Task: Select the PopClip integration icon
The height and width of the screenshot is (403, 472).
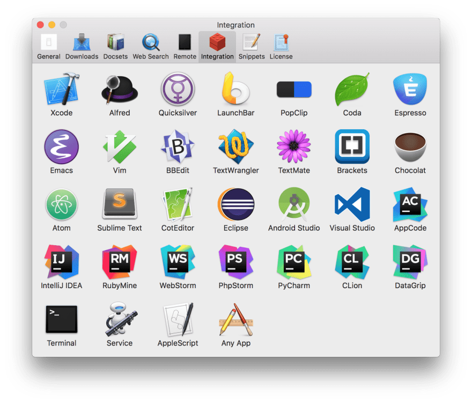Action: coord(294,90)
